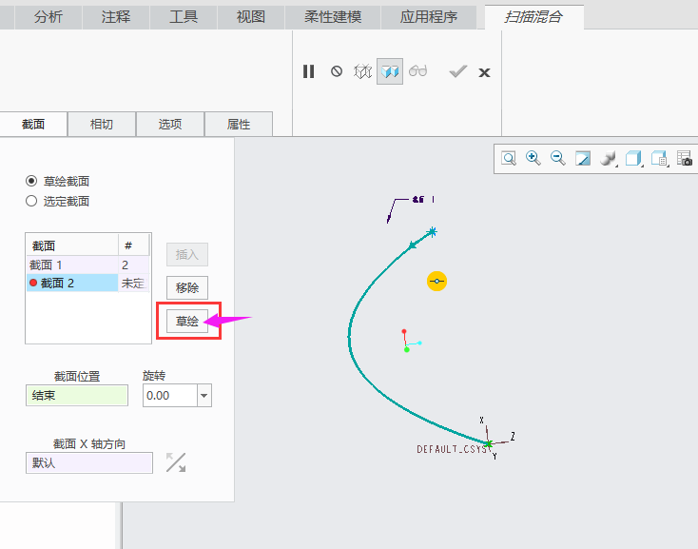Click the DEFAULT_CSYS label in the viewport

[x=452, y=449]
